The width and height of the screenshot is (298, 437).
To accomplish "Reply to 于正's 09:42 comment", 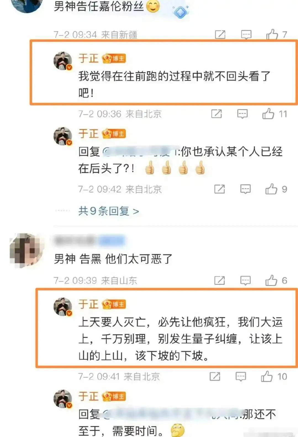I will pos(245,189).
